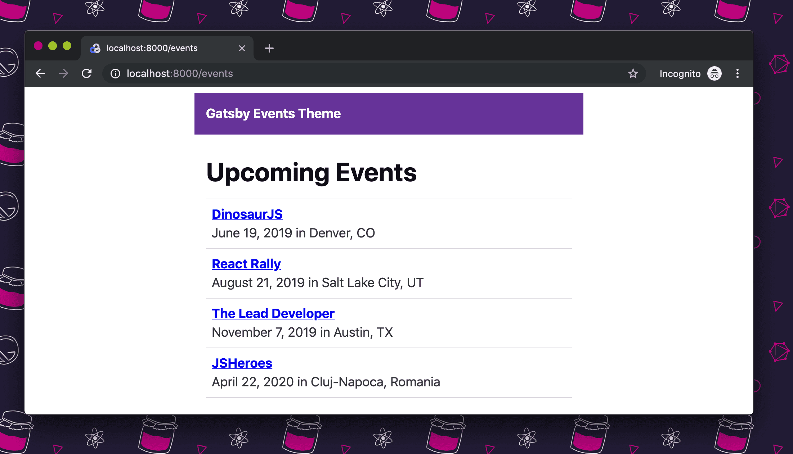Open the JSHeroes event link

coord(242,363)
